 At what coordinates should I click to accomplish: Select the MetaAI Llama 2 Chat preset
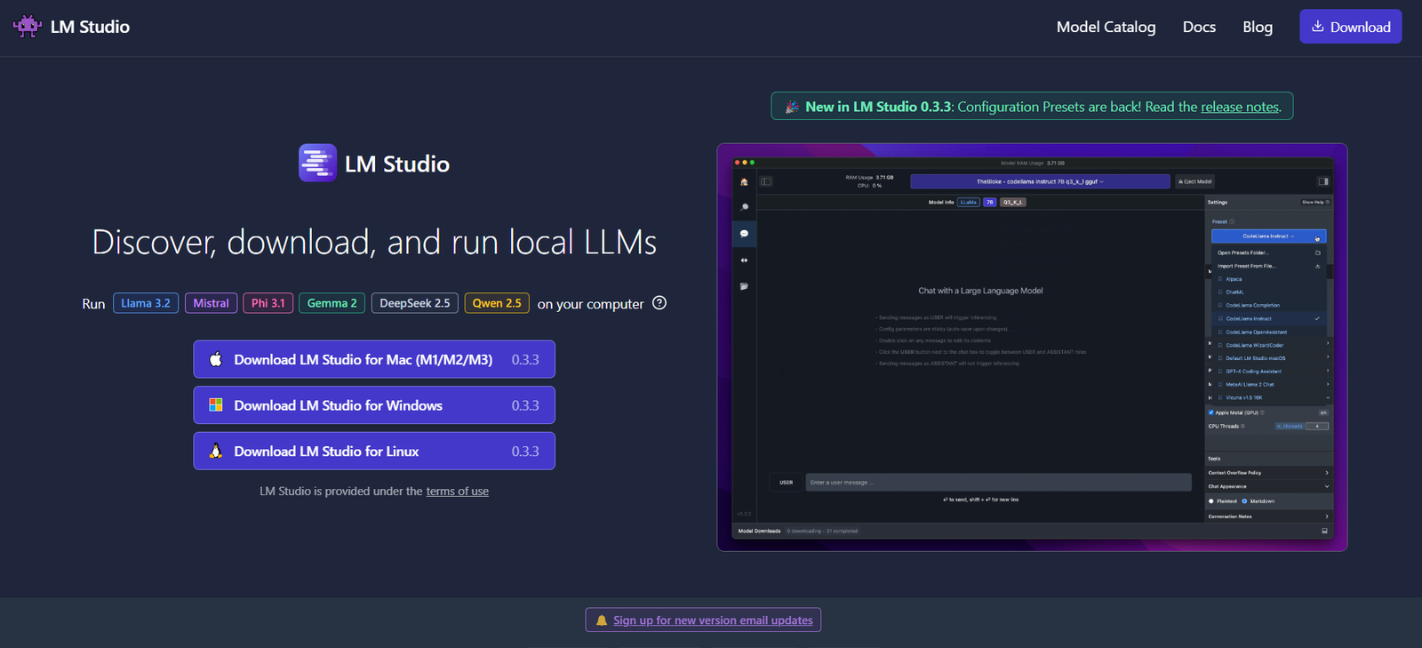[x=1268, y=384]
